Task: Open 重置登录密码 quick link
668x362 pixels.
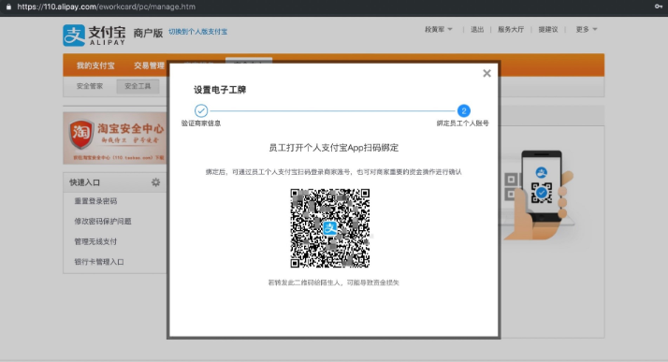Action: pos(95,201)
